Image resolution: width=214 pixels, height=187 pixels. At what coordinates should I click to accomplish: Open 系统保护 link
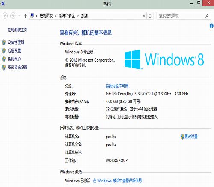click(x=14, y=59)
